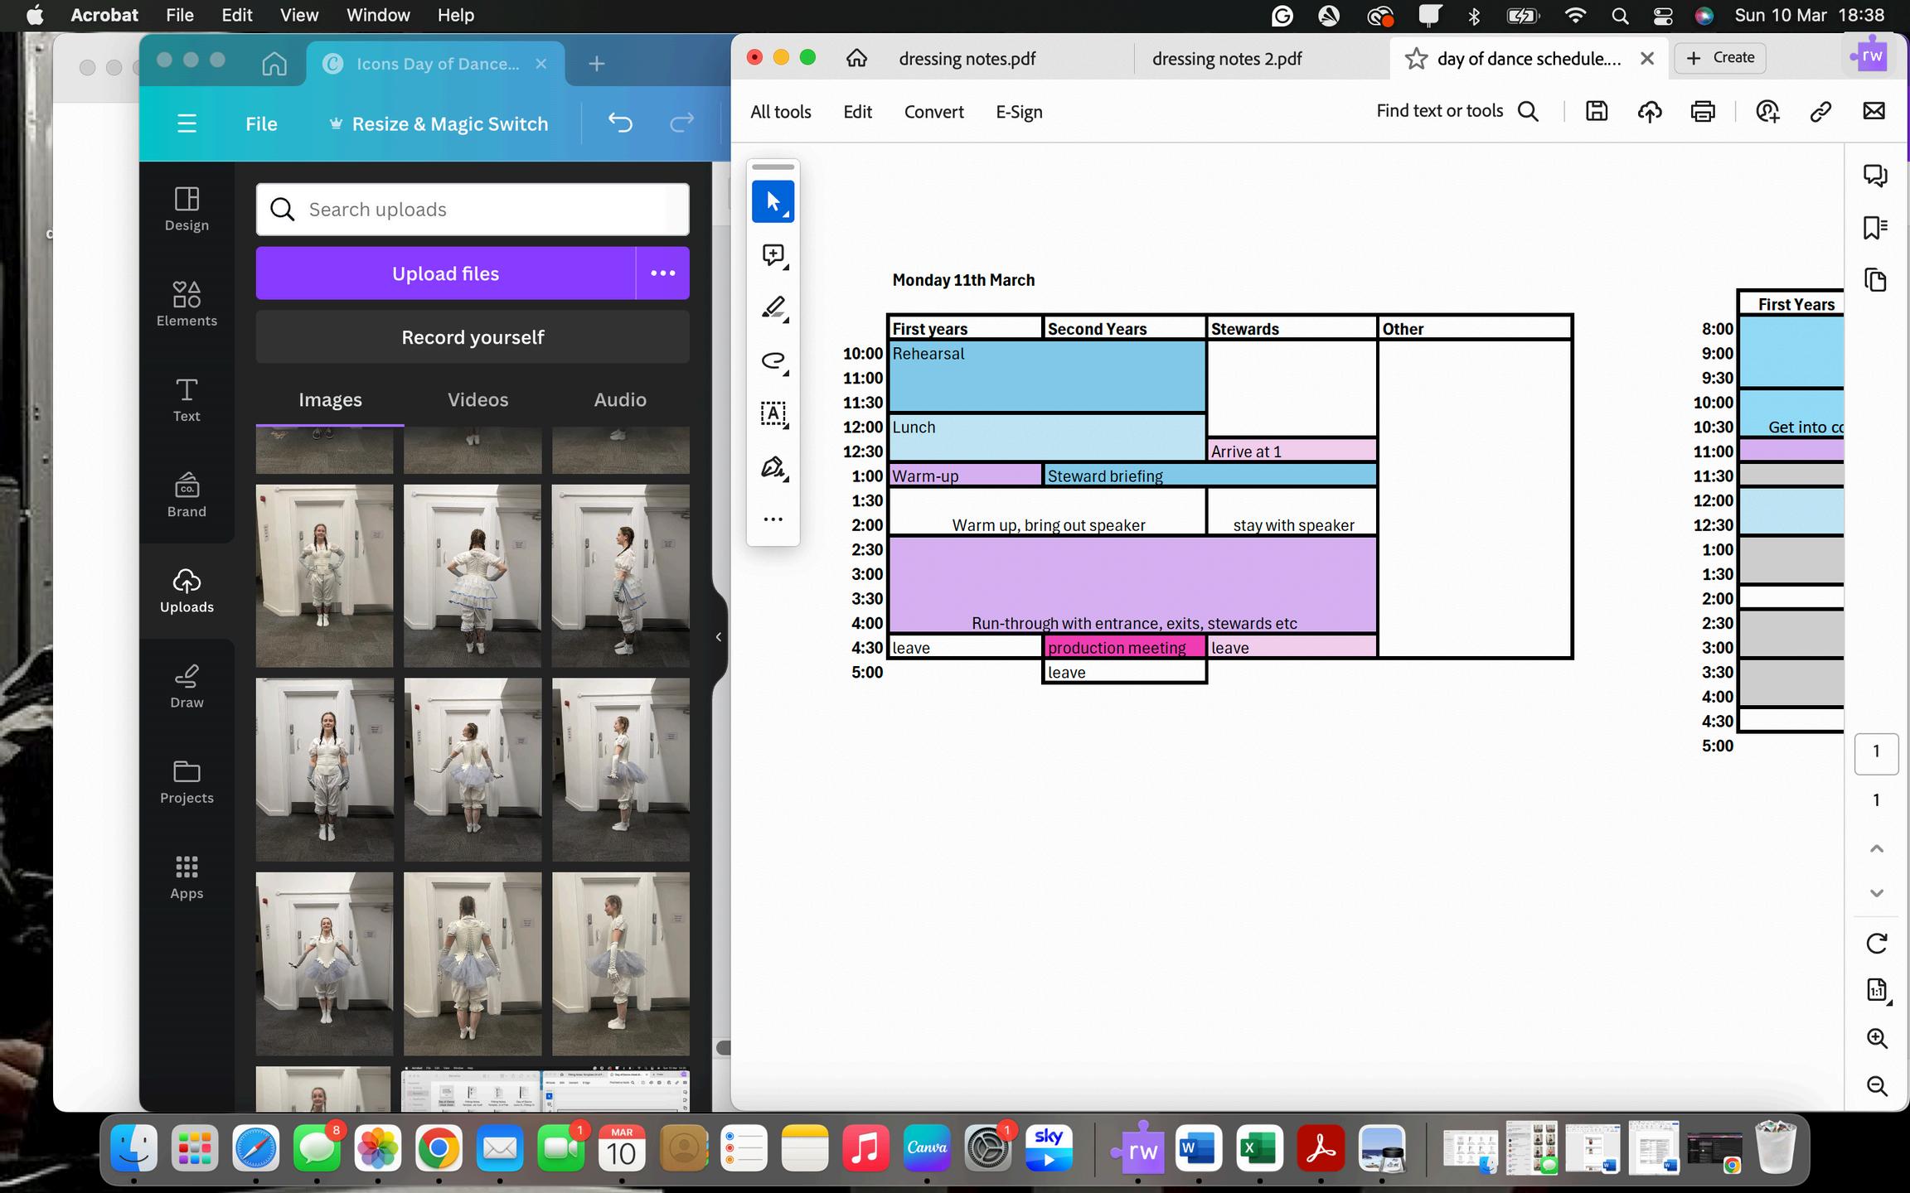Open the Videos uploads tab
This screenshot has width=1910, height=1193.
pyautogui.click(x=477, y=399)
